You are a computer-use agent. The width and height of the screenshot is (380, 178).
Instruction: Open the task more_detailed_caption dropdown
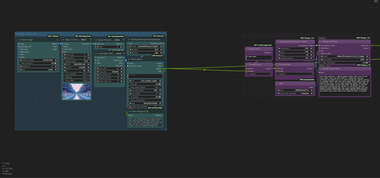[x=145, y=81]
